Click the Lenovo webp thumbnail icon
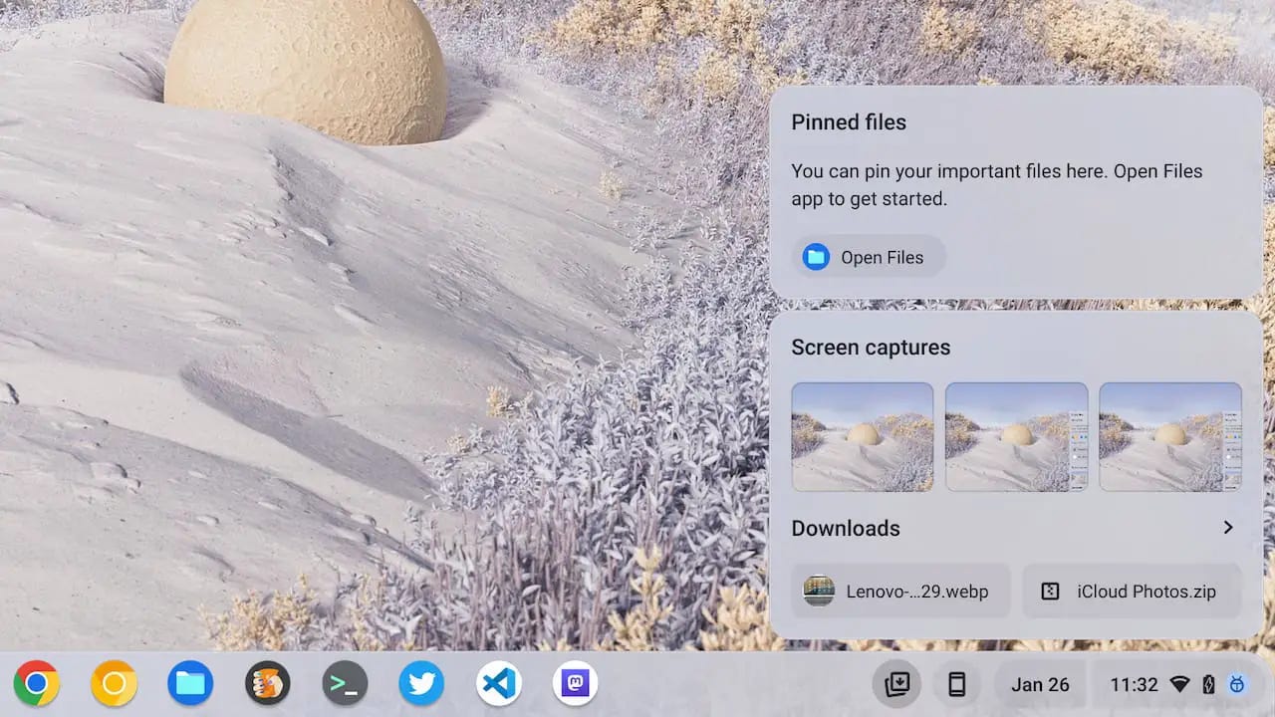This screenshot has height=717, width=1275. coord(819,591)
